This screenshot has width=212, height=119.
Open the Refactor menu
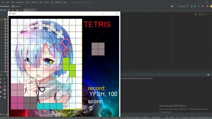tap(34, 2)
